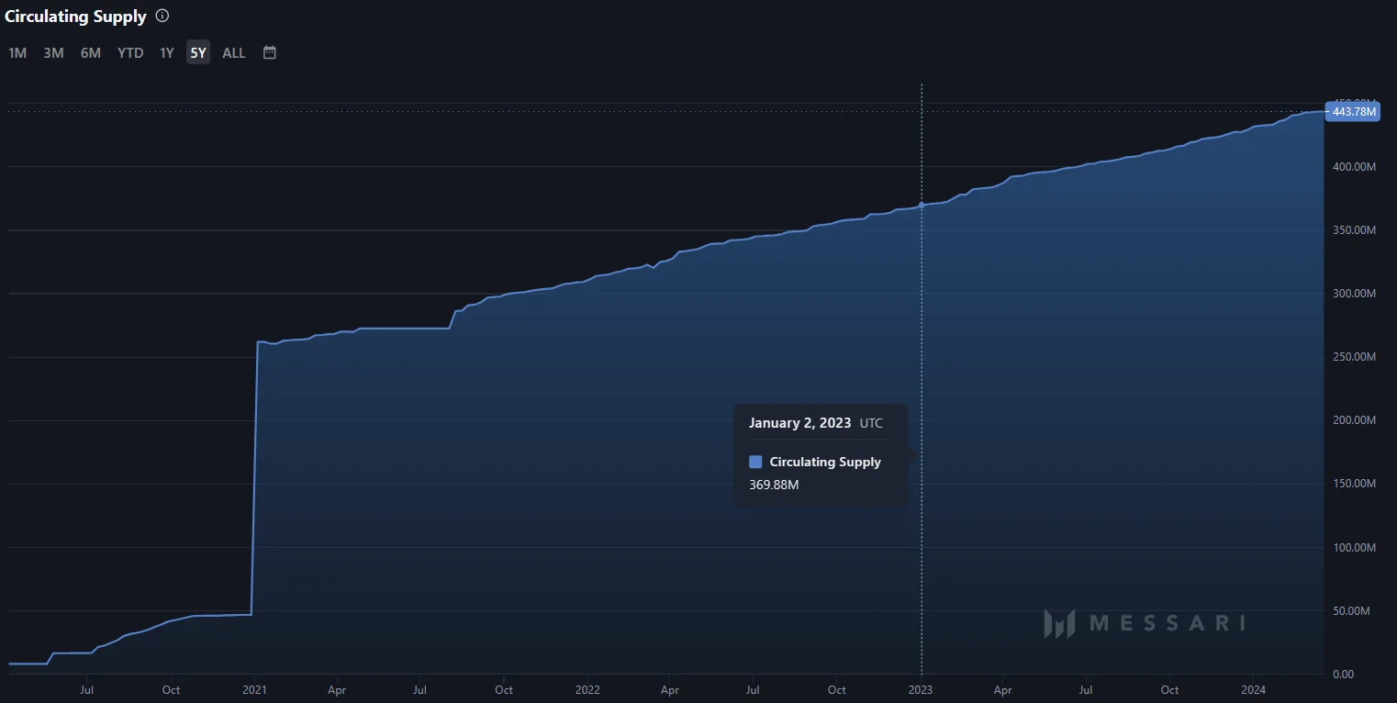The width and height of the screenshot is (1397, 703).
Task: Click the 'Circulating Supply' tooltip series name
Action: [825, 462]
